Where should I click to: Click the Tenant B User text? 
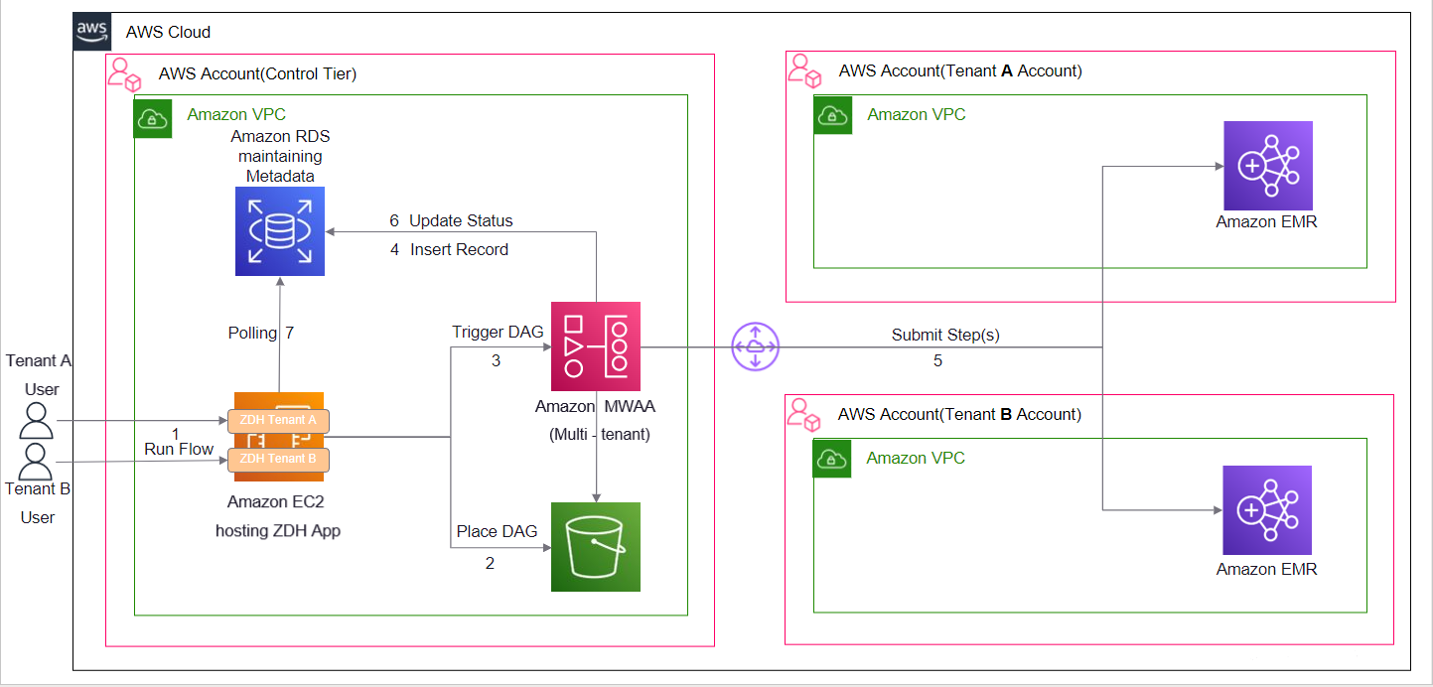[x=39, y=502]
